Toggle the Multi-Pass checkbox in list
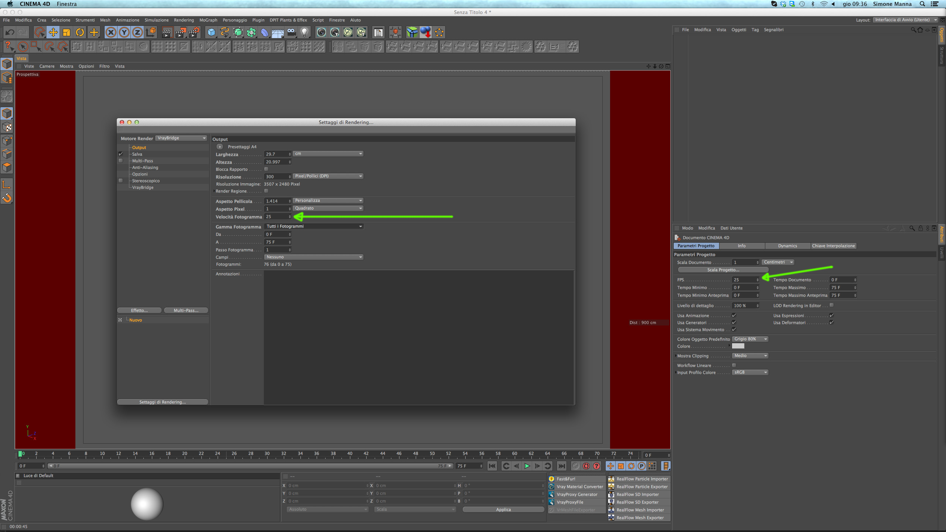The height and width of the screenshot is (532, 946). click(120, 161)
